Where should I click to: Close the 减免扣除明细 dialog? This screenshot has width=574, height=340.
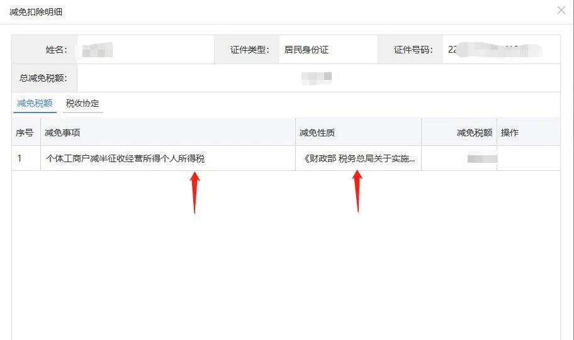tap(561, 10)
